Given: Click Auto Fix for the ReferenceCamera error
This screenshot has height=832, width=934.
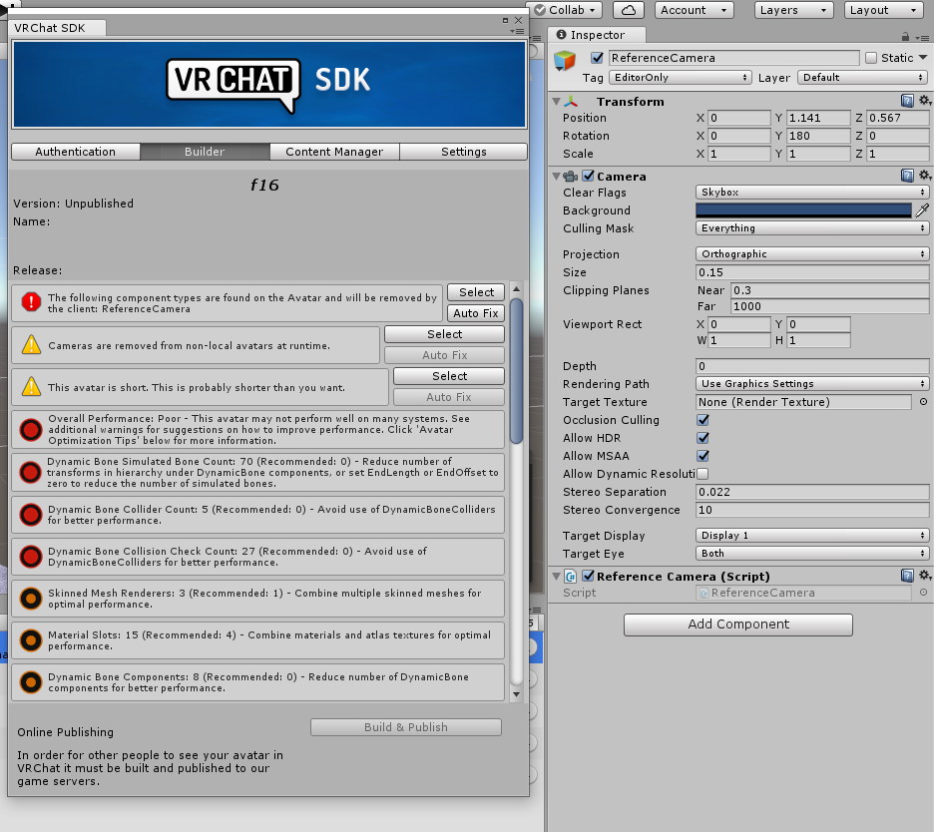Looking at the screenshot, I should click(x=475, y=313).
